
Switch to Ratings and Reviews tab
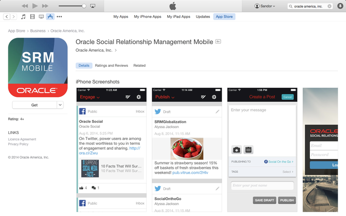click(x=112, y=66)
